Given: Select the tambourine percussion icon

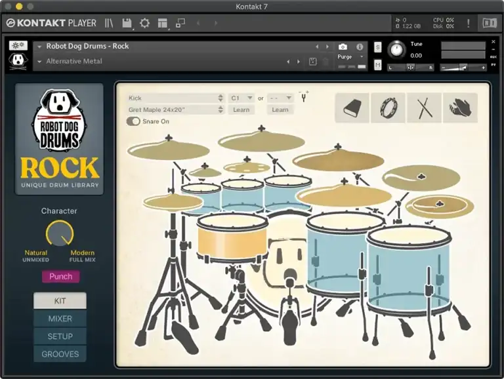Looking at the screenshot, I should (388, 108).
